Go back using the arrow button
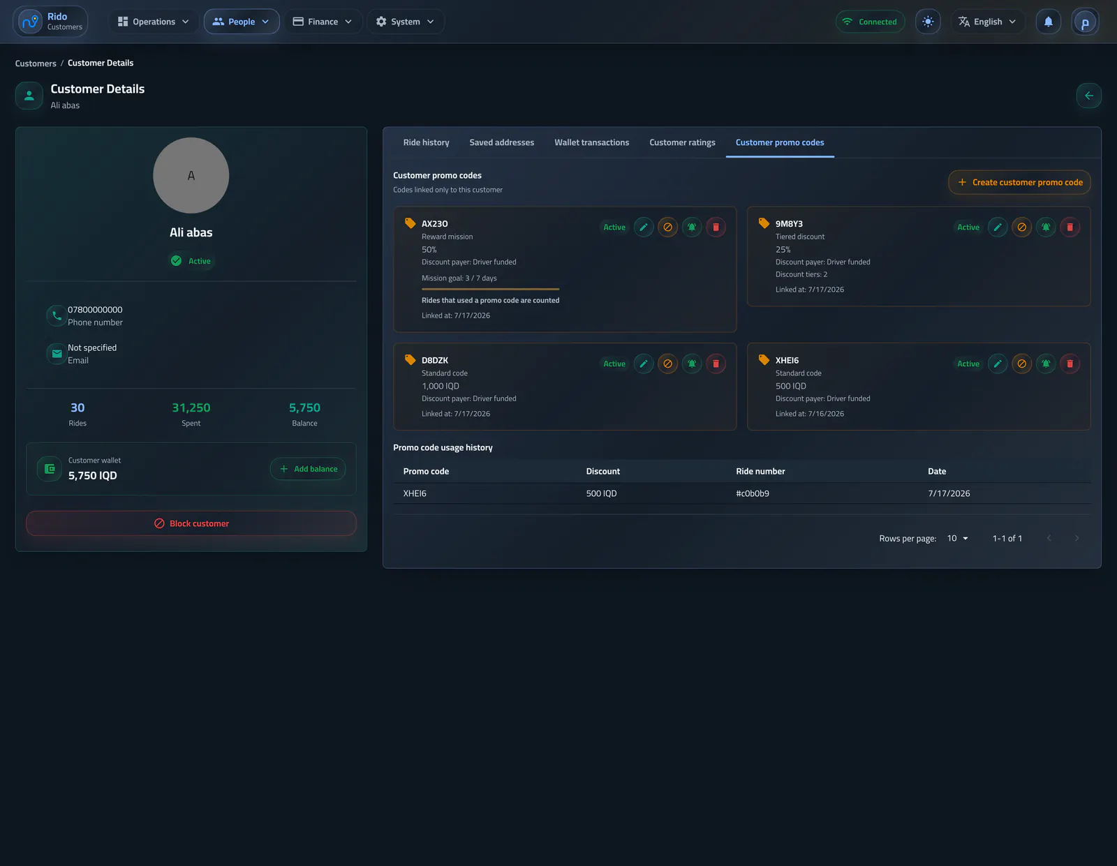The width and height of the screenshot is (1117, 866). 1088,96
